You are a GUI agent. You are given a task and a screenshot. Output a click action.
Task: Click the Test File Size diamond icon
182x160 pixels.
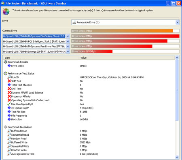click(x=9, y=112)
